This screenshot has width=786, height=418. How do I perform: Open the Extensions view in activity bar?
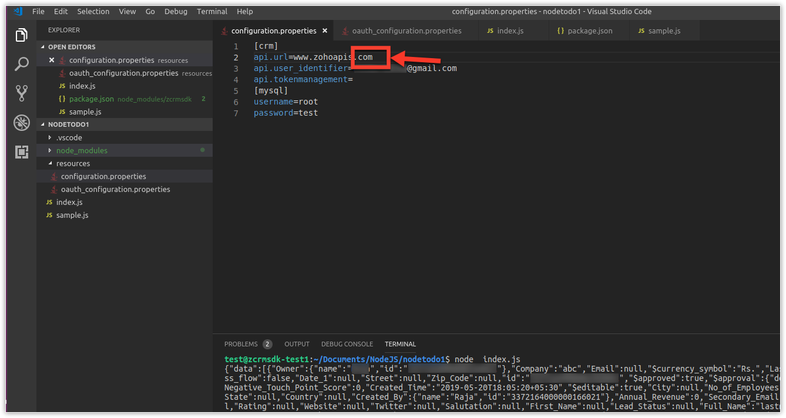pos(22,152)
